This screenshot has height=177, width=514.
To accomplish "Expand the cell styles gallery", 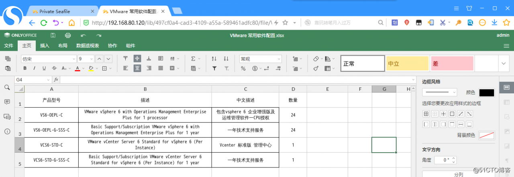I will (504, 63).
